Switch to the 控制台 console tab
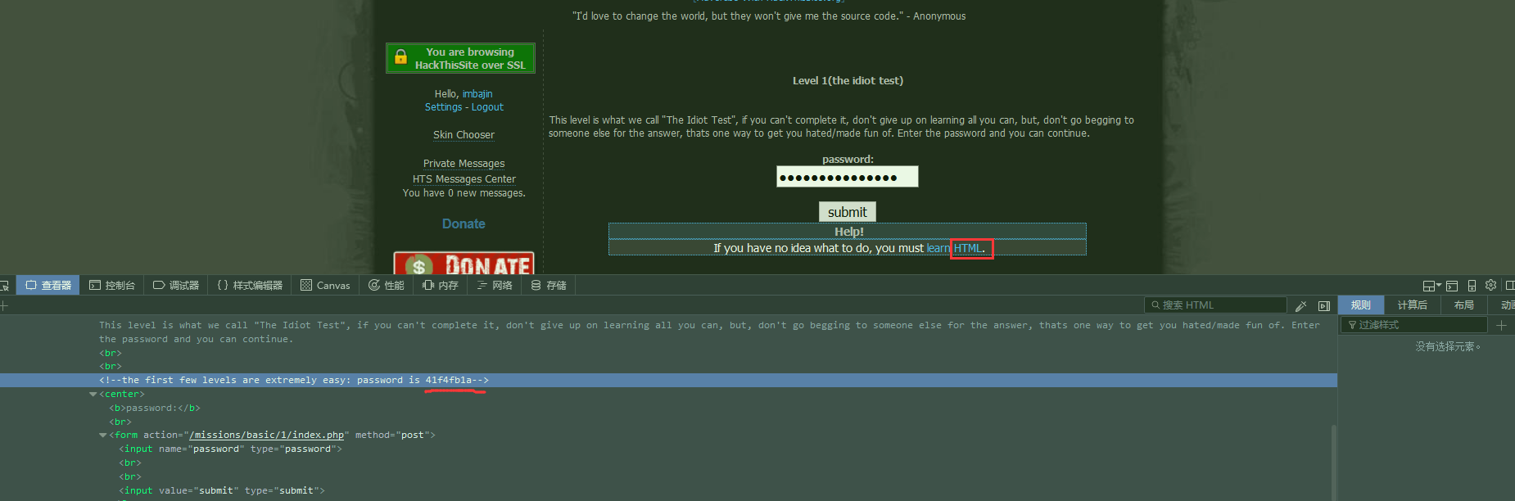This screenshot has width=1515, height=501. coord(112,285)
